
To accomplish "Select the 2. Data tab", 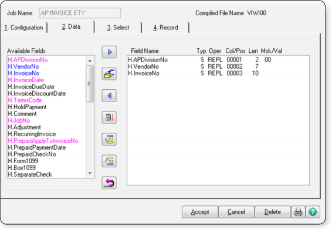I will [x=71, y=27].
